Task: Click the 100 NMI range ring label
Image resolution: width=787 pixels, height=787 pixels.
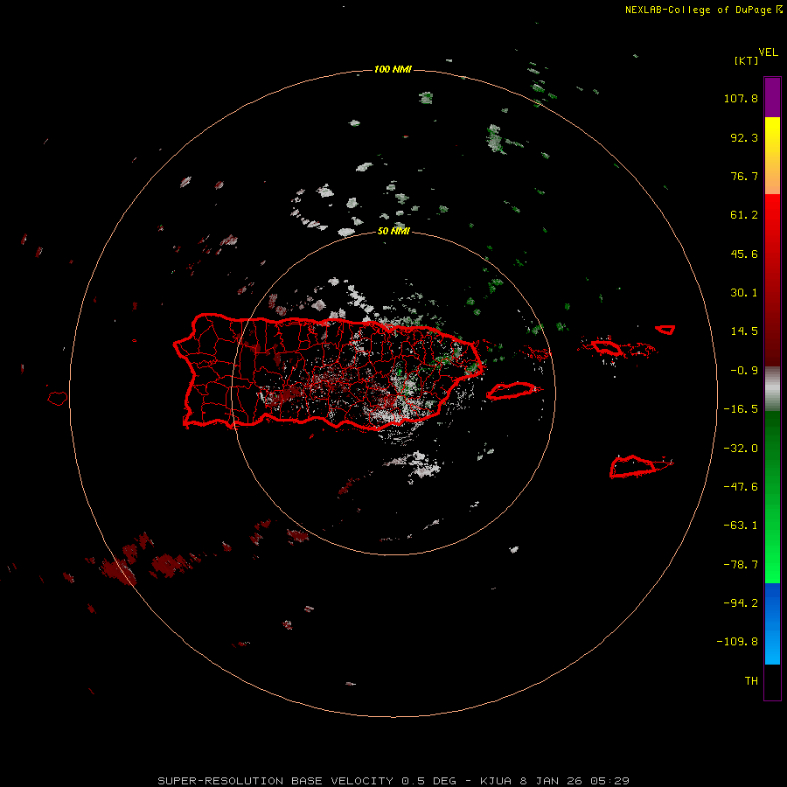Action: click(x=393, y=69)
